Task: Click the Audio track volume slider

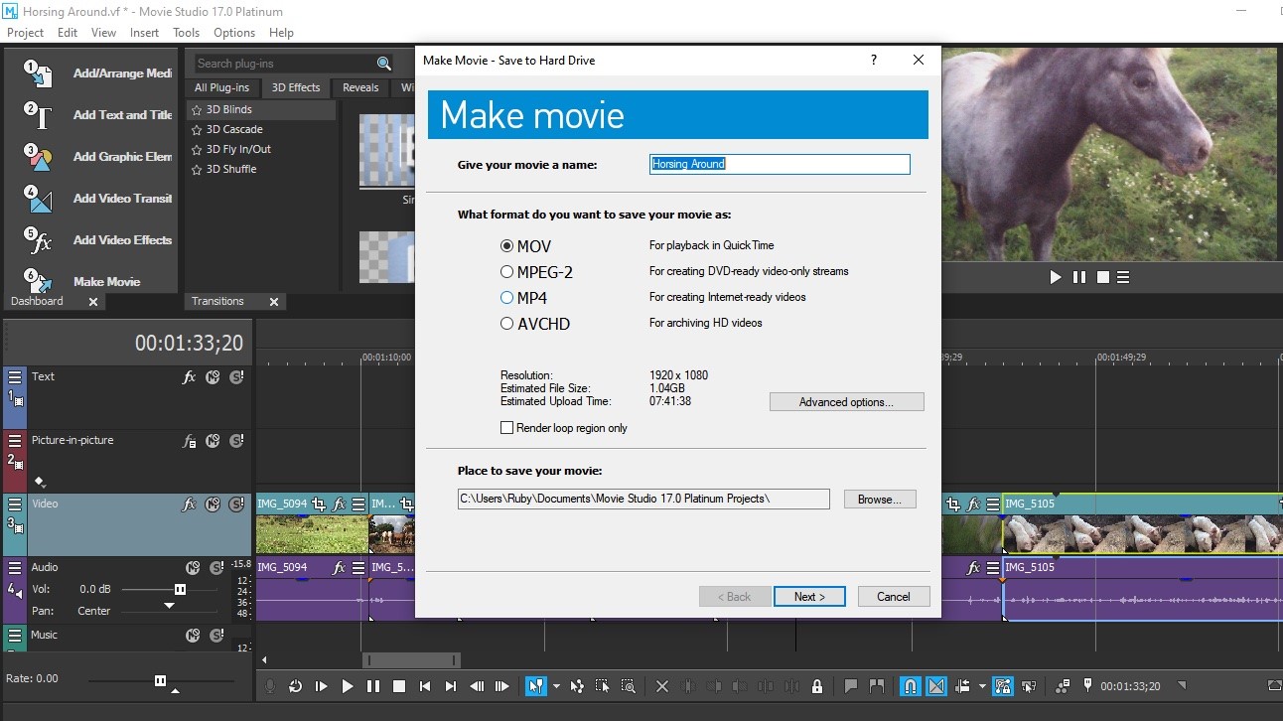Action: [x=179, y=589]
